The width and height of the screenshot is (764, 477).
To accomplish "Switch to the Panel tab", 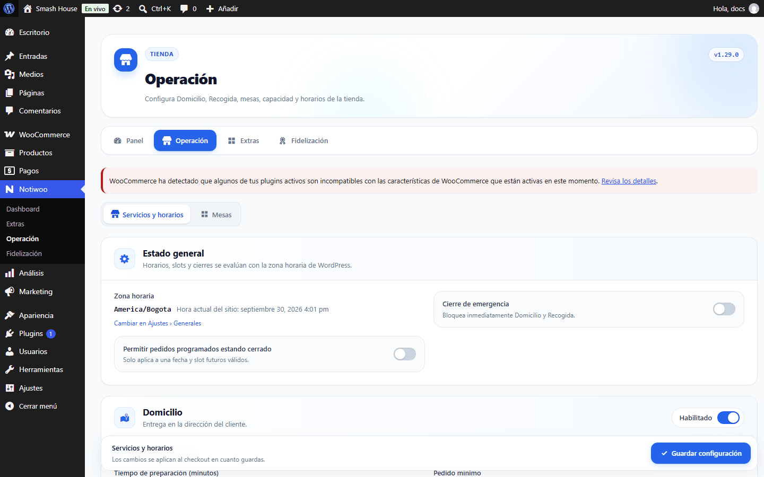I will [x=128, y=140].
